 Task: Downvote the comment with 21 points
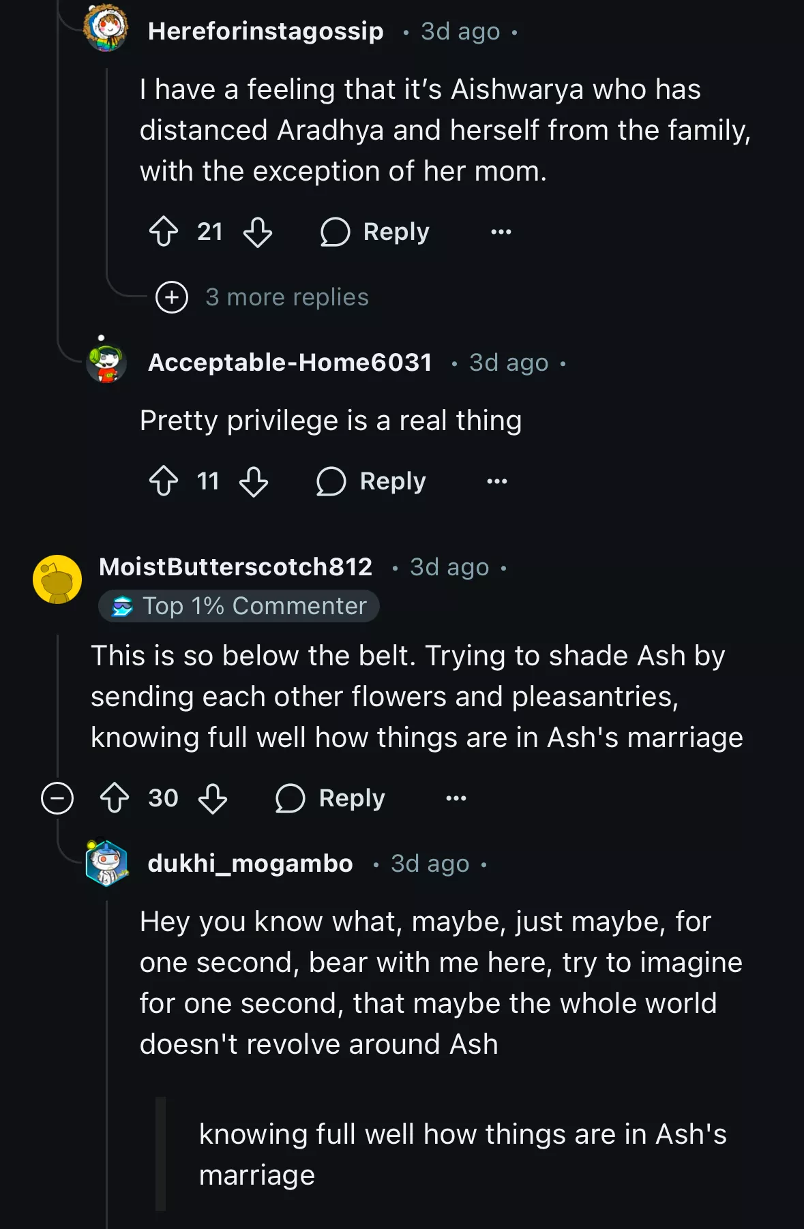pos(258,232)
